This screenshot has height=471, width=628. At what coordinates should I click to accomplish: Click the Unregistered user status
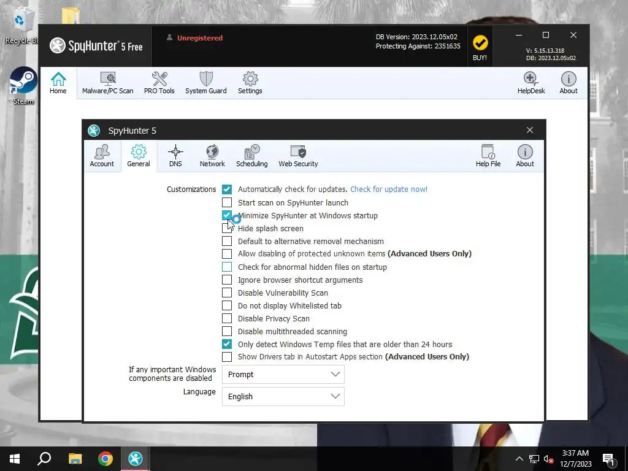click(x=194, y=38)
